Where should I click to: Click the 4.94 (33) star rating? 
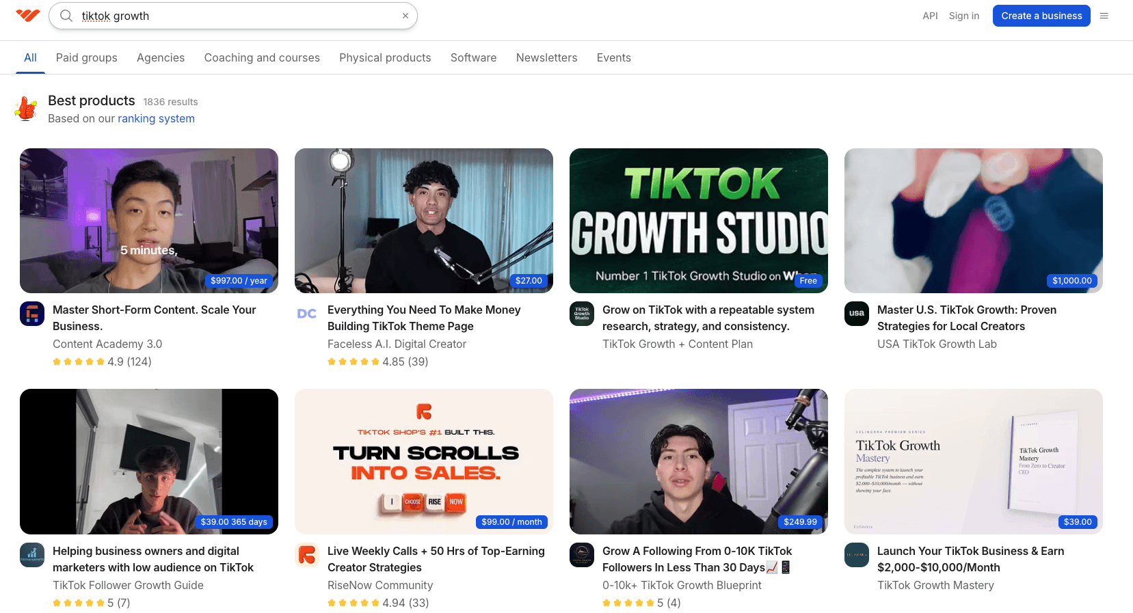[378, 603]
